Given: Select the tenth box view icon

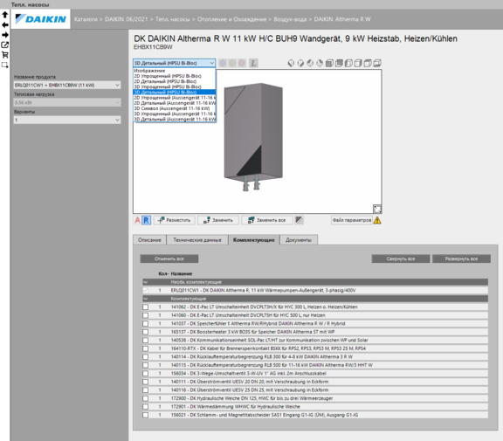Looking at the screenshot, I should pyautogui.click(x=377, y=63).
